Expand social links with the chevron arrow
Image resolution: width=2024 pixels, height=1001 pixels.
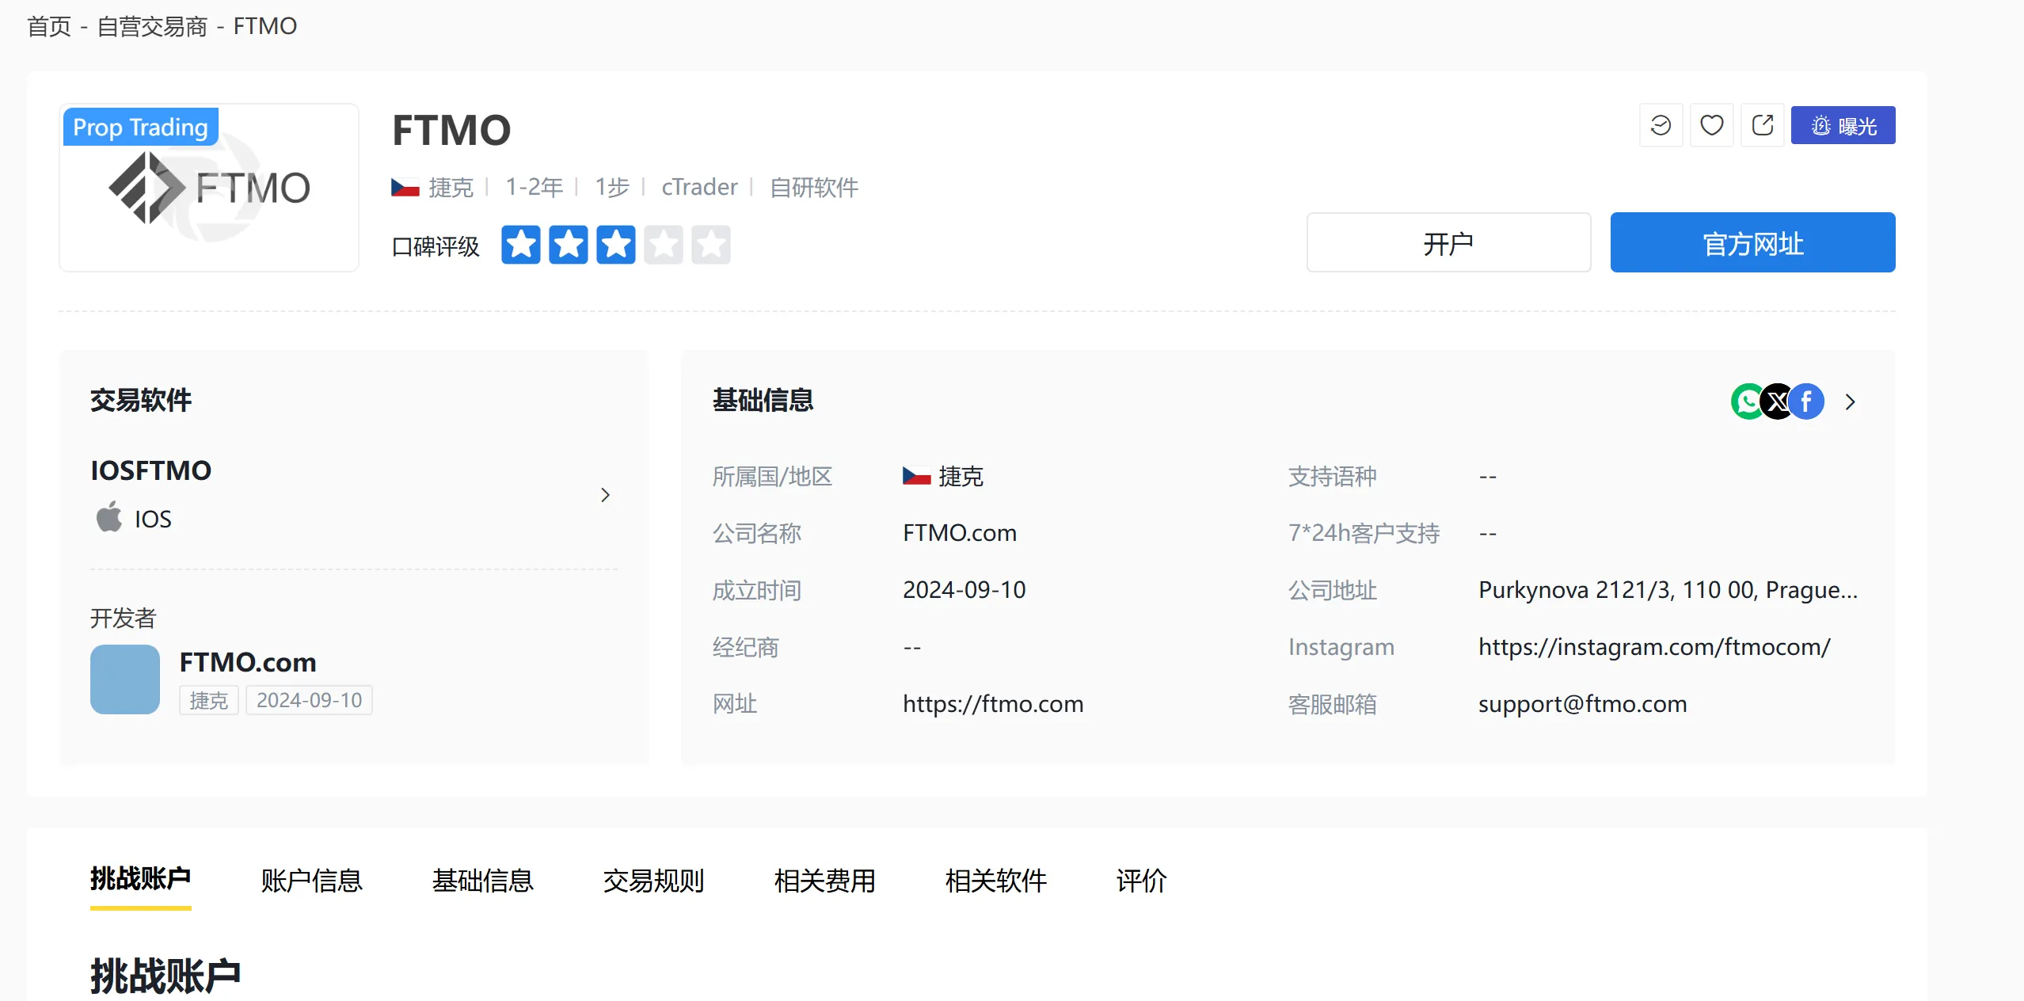pyautogui.click(x=1850, y=402)
